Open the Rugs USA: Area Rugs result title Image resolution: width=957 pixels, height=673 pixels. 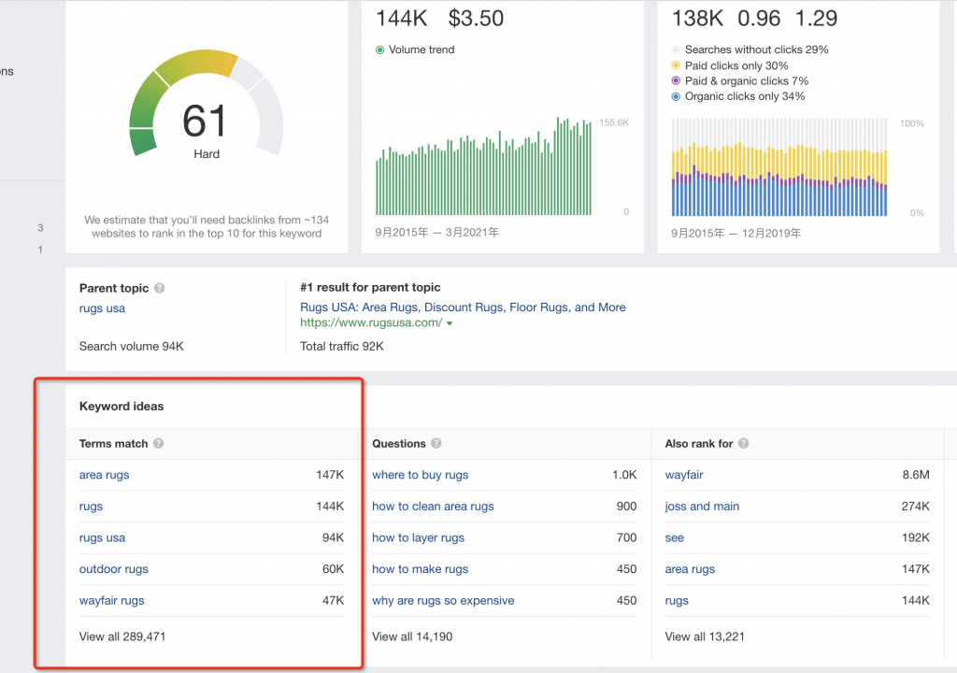[463, 308]
